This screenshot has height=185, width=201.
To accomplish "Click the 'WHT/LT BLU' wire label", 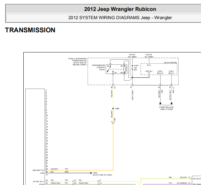I will [170, 95].
